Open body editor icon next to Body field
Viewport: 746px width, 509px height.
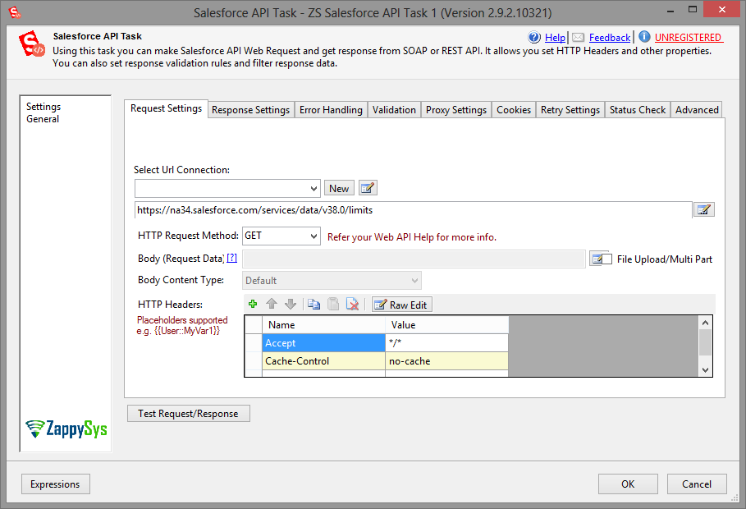[596, 259]
